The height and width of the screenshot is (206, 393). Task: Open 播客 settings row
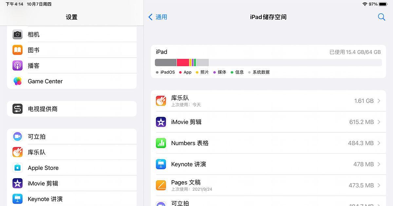[x=72, y=66]
